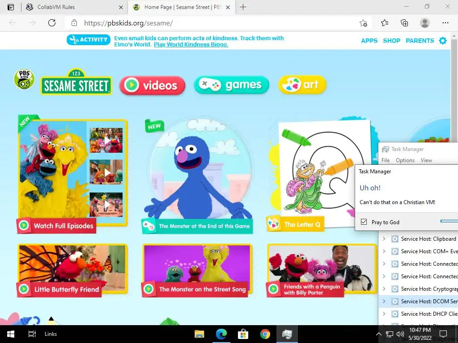Viewport: 458px width, 343px height.
Task: Play Friends with a Penguin video
Action: pos(322,271)
